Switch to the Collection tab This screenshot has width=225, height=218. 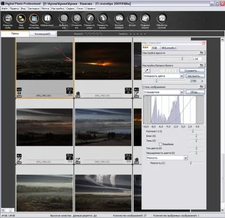(x=42, y=34)
